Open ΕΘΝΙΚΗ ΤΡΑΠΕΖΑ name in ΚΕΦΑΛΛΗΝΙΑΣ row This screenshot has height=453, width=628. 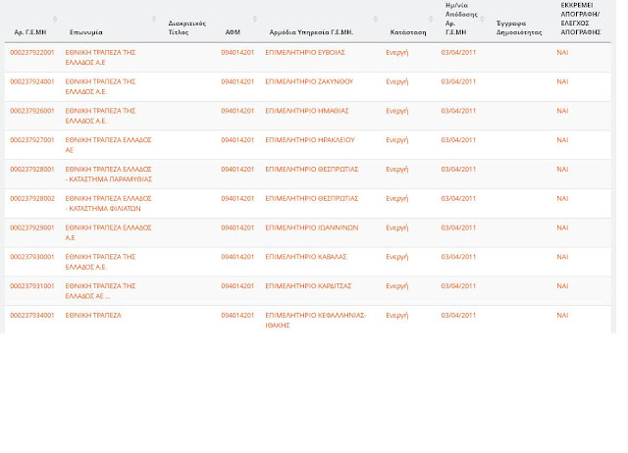coord(93,316)
